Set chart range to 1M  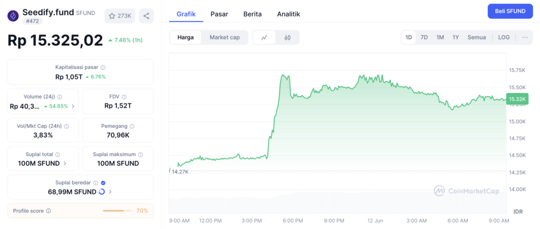pos(440,37)
